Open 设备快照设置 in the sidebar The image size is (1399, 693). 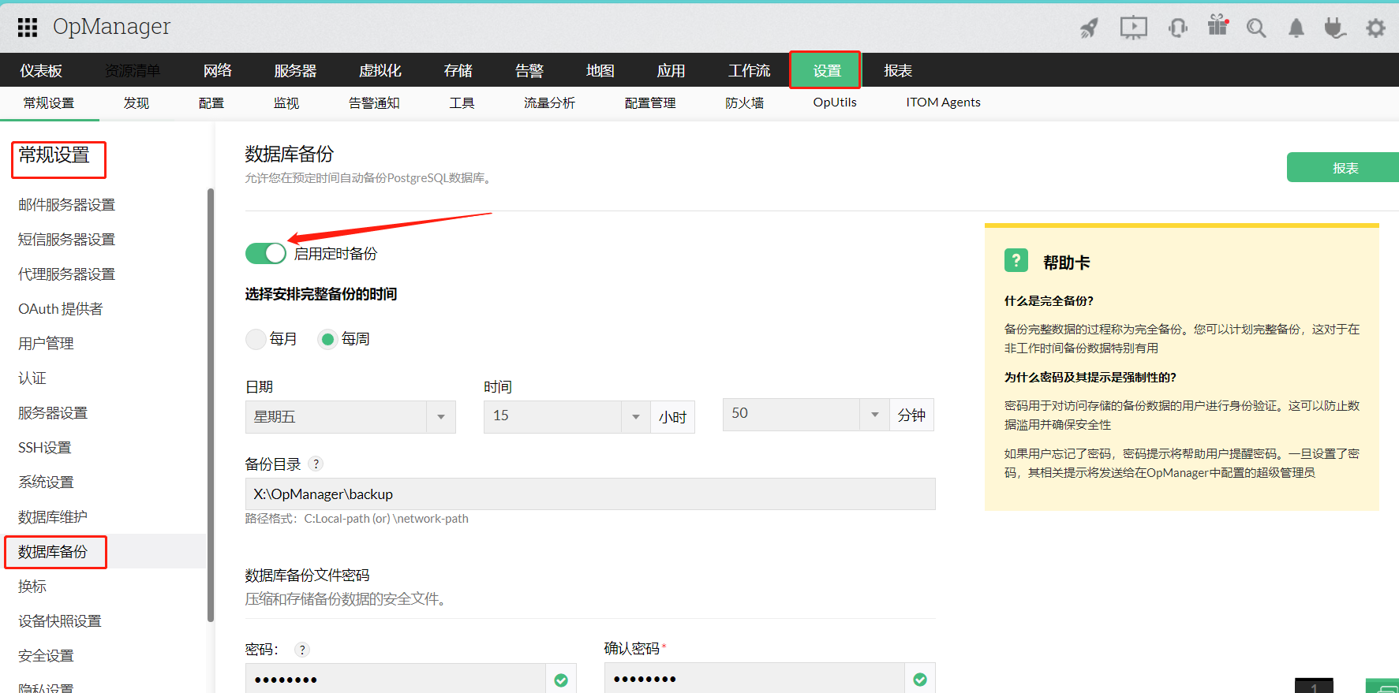tap(60, 621)
